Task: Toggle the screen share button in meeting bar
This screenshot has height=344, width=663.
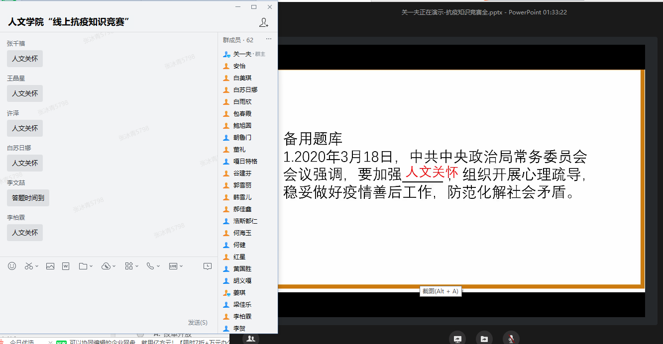Action: point(457,339)
